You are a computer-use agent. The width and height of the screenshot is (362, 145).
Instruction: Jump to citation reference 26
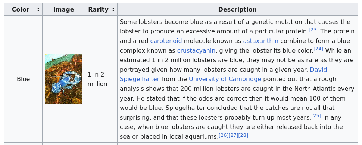point(224,135)
